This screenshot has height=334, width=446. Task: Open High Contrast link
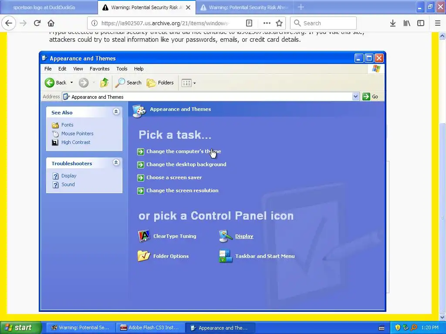(x=76, y=142)
